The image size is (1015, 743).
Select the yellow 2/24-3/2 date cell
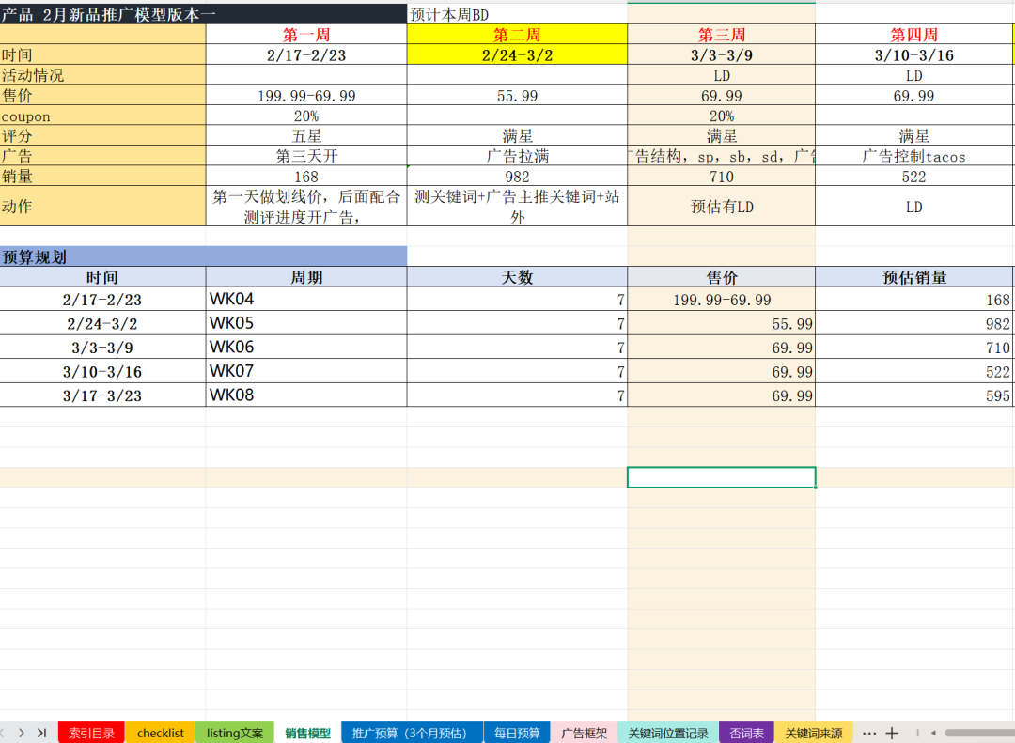click(517, 55)
